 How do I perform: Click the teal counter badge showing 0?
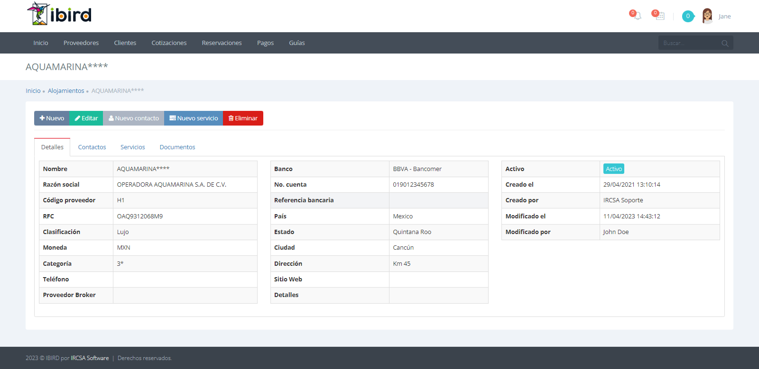[x=688, y=16]
